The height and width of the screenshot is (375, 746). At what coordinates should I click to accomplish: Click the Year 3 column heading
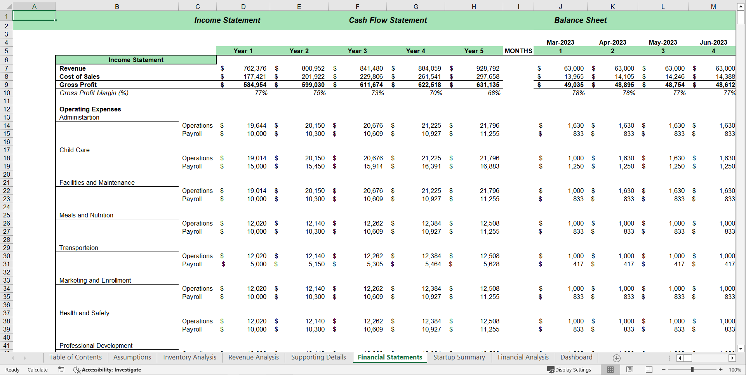click(x=357, y=51)
